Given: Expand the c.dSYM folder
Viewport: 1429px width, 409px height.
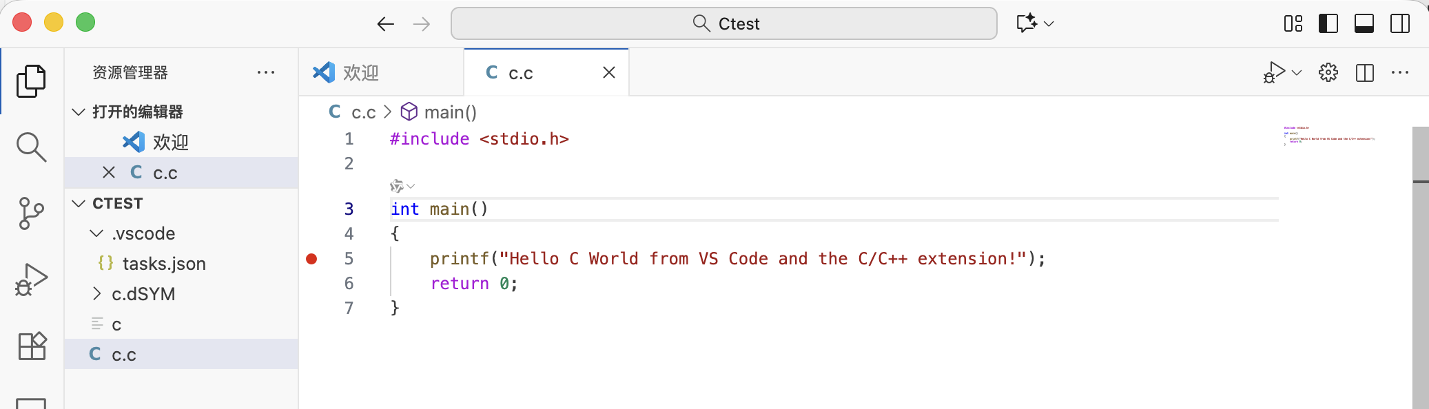Looking at the screenshot, I should coord(97,294).
